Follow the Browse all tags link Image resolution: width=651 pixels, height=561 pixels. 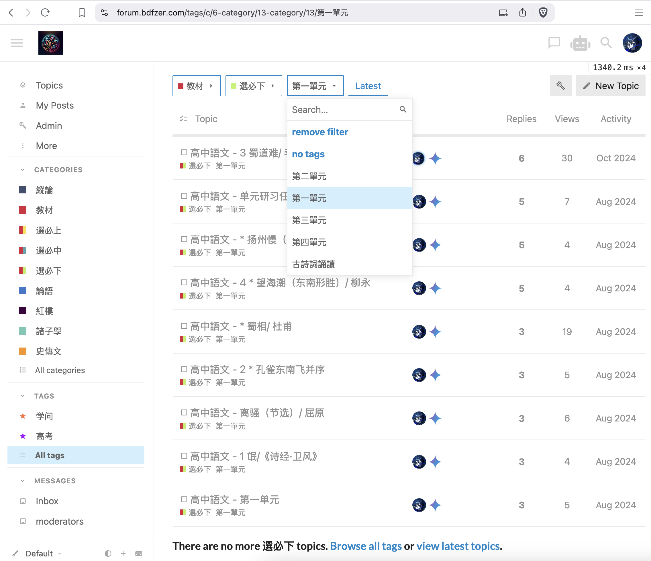(366, 546)
